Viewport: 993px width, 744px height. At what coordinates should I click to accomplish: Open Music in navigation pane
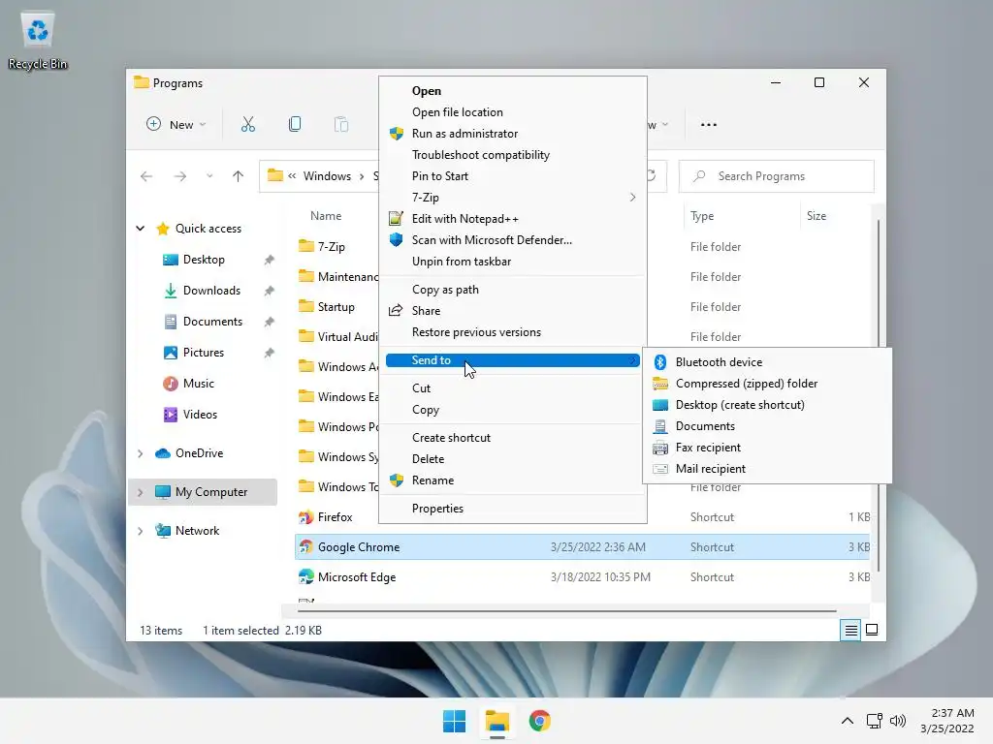tap(198, 384)
